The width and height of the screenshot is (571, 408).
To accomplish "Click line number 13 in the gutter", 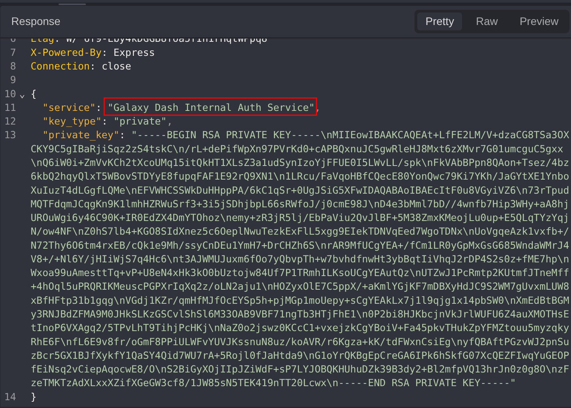I will pyautogui.click(x=11, y=135).
